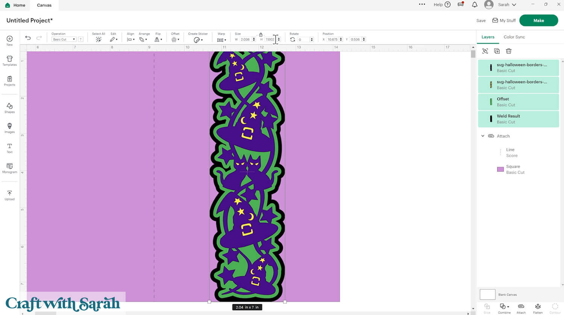The width and height of the screenshot is (564, 315).
Task: Click the Square layer purple color swatch
Action: (x=500, y=170)
